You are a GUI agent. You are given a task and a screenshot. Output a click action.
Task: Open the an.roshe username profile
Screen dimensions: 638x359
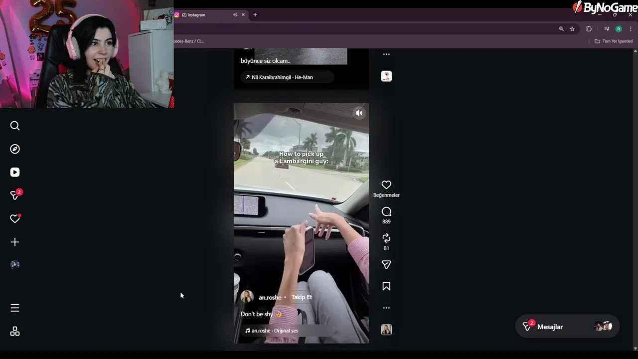(270, 298)
